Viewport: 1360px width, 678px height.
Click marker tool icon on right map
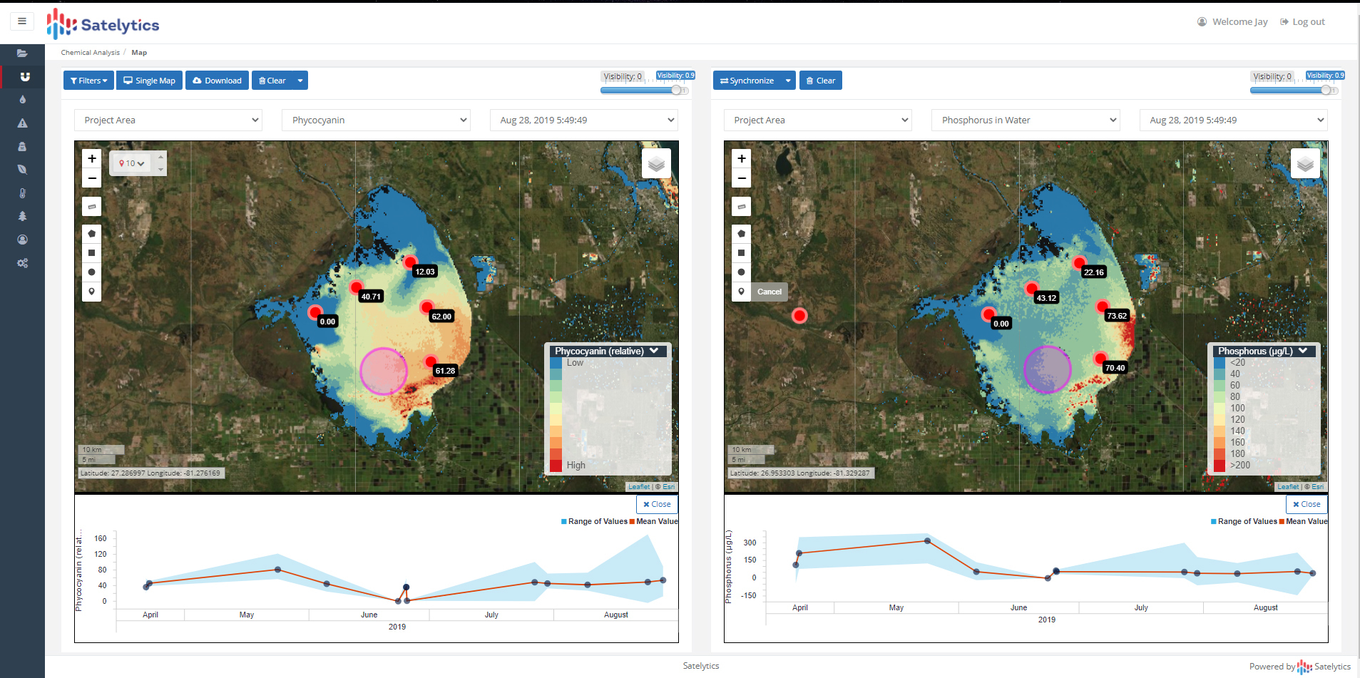pyautogui.click(x=742, y=292)
